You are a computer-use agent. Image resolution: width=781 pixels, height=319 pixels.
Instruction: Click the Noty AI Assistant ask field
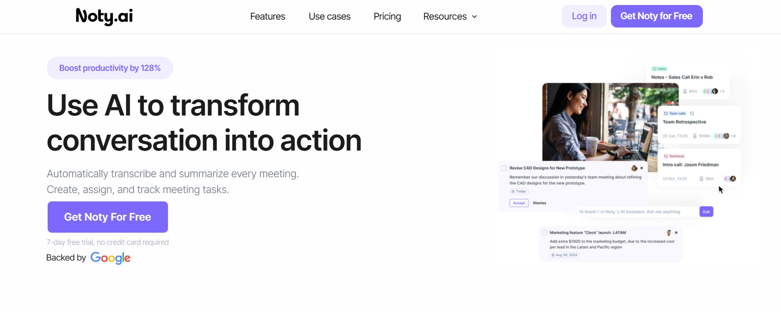pyautogui.click(x=638, y=212)
